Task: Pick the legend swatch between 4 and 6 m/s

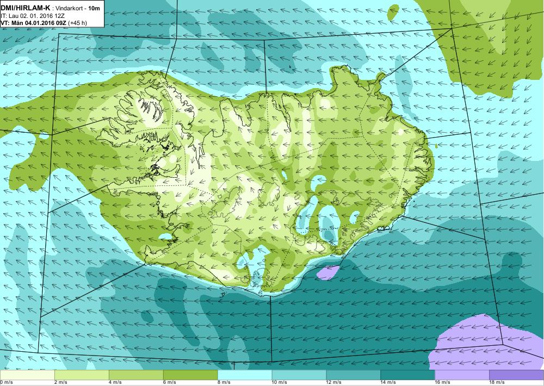Action: pyautogui.click(x=136, y=375)
